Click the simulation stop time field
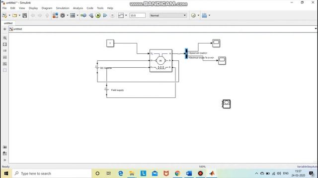Screen dimensions: 318x178 click(138, 15)
